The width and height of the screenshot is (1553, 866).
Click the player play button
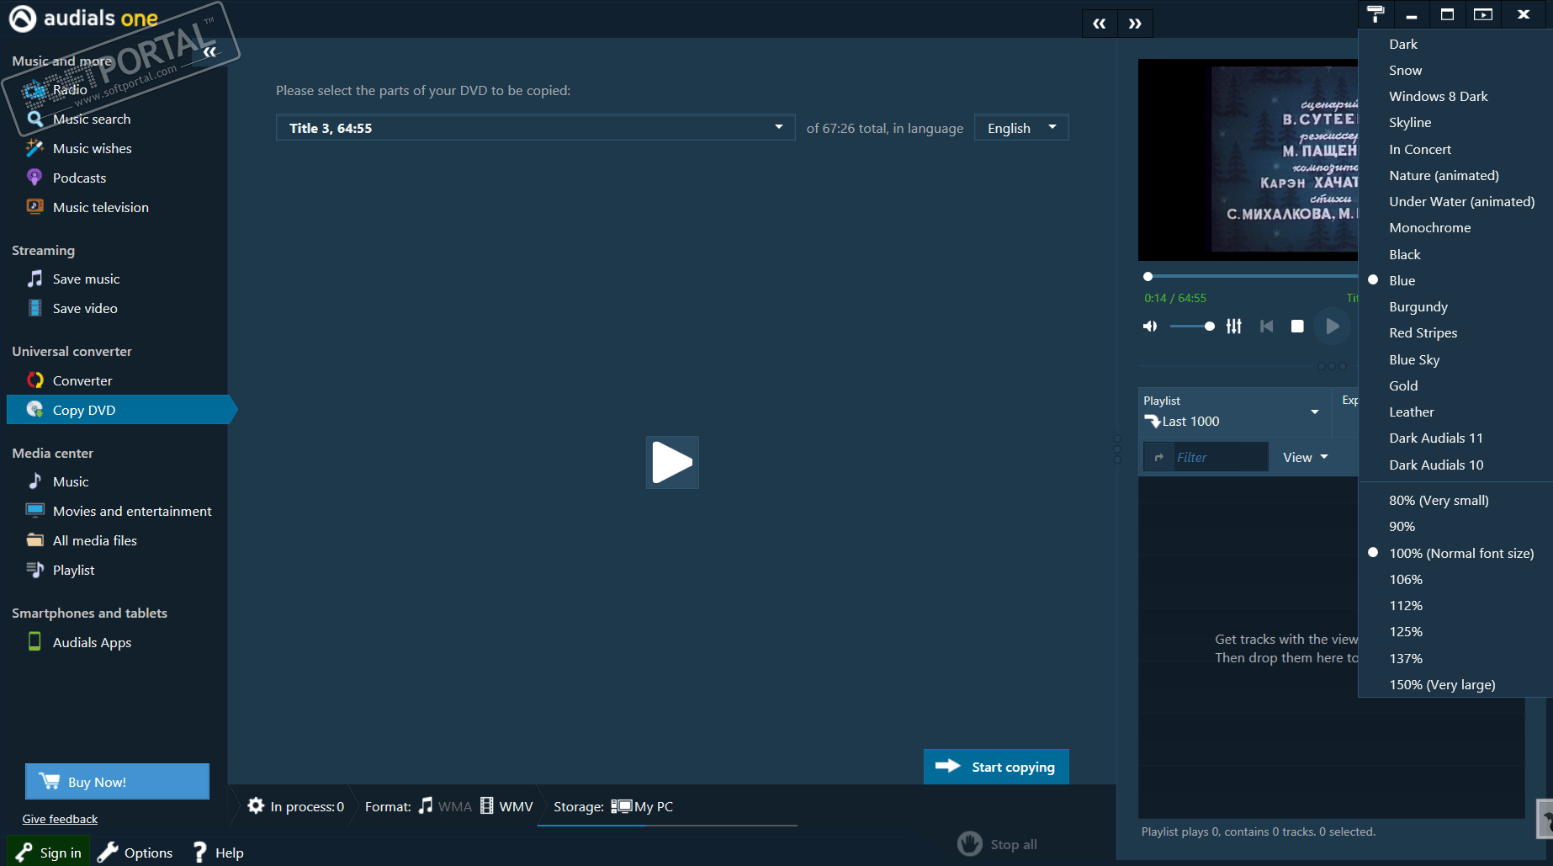(1333, 326)
